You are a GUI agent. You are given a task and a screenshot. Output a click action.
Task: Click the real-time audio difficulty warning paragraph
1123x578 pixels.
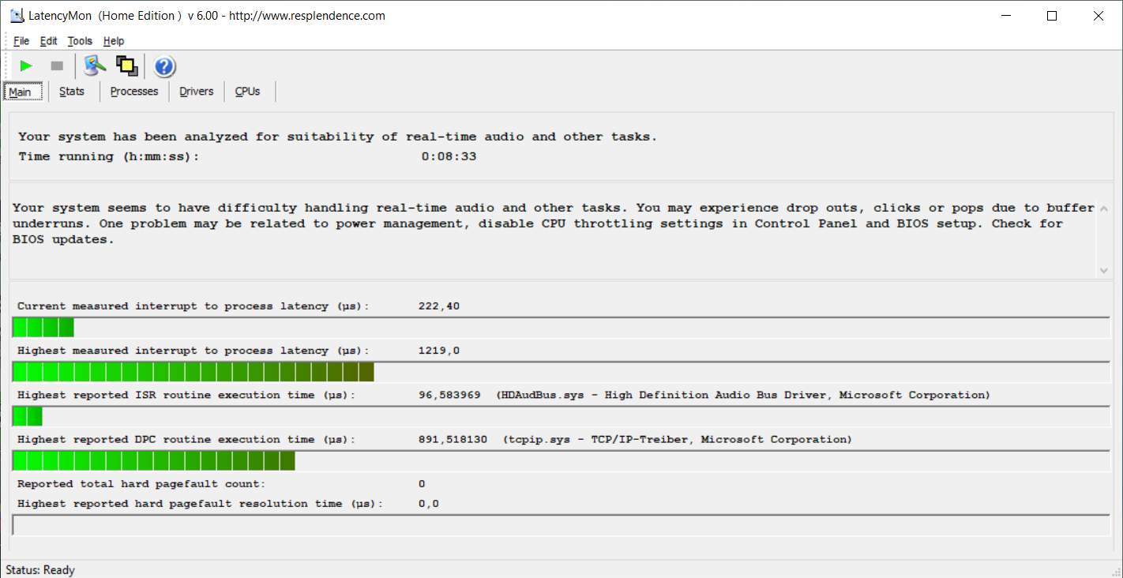pyautogui.click(x=554, y=223)
